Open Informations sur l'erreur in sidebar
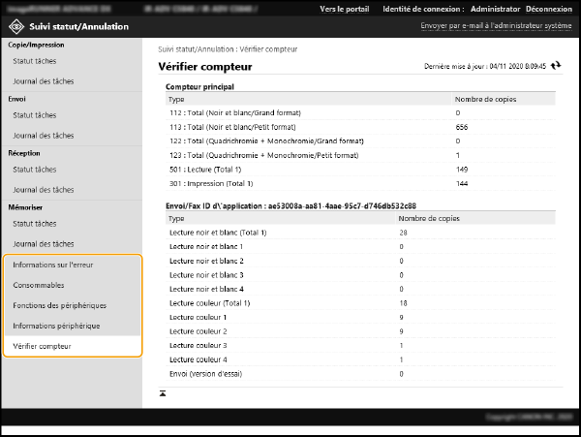The height and width of the screenshot is (437, 581). point(53,265)
